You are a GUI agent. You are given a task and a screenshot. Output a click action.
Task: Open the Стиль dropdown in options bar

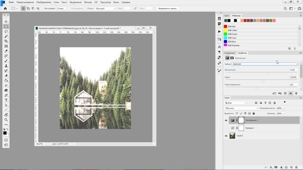pos(105,8)
